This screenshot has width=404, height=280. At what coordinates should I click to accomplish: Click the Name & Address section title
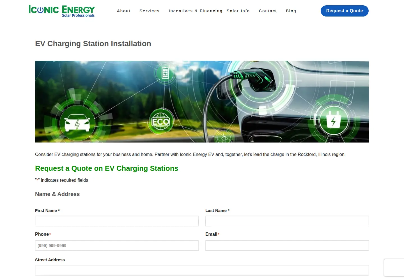58,194
